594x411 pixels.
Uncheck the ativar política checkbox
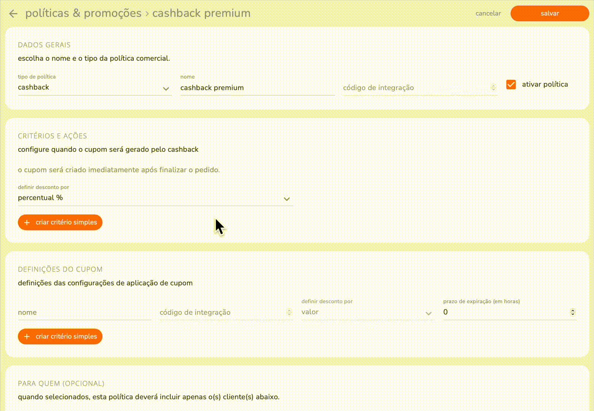[x=511, y=84]
